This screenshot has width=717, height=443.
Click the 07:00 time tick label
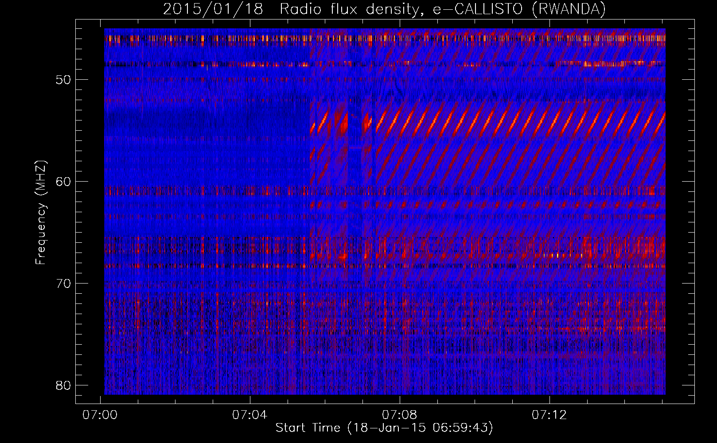click(100, 415)
